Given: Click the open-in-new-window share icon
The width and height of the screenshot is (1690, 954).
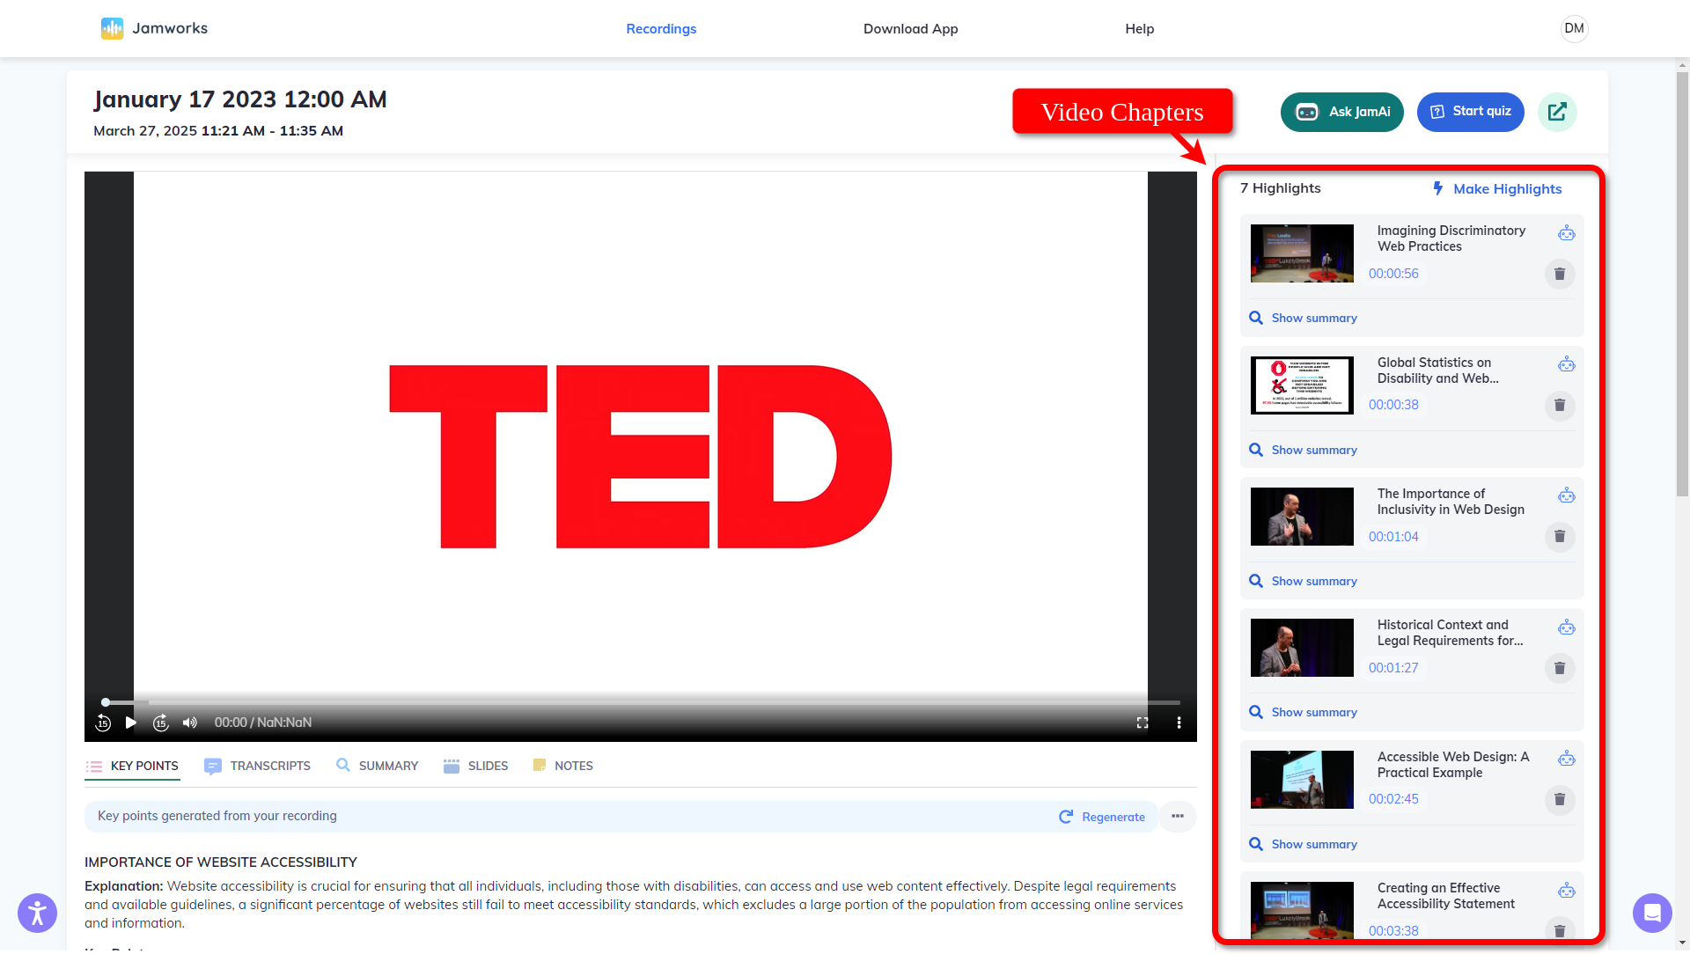Looking at the screenshot, I should click(x=1557, y=112).
